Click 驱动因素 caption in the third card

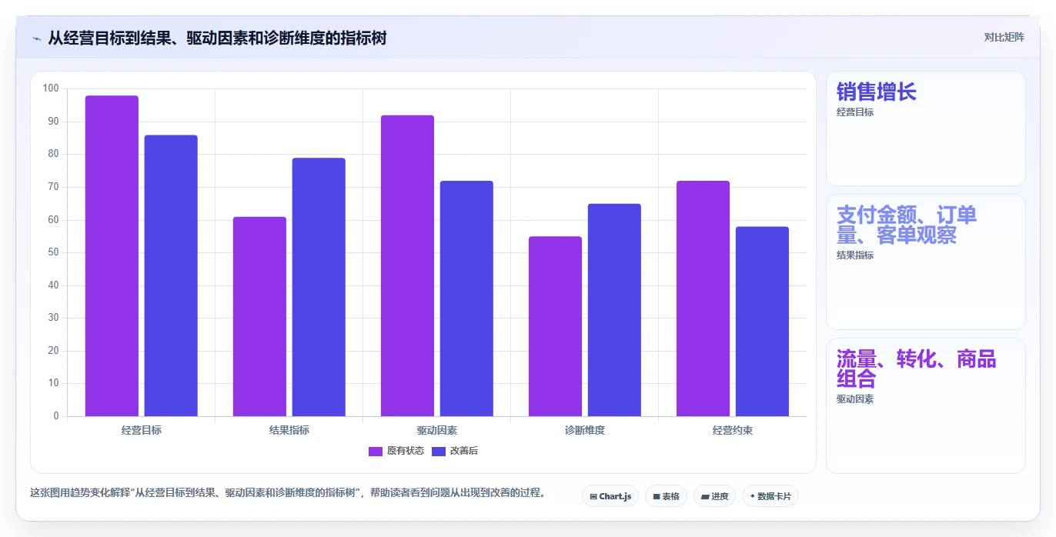pyautogui.click(x=855, y=399)
